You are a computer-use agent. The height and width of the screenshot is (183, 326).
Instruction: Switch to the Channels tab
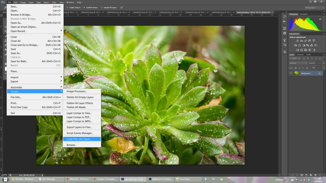(x=300, y=55)
